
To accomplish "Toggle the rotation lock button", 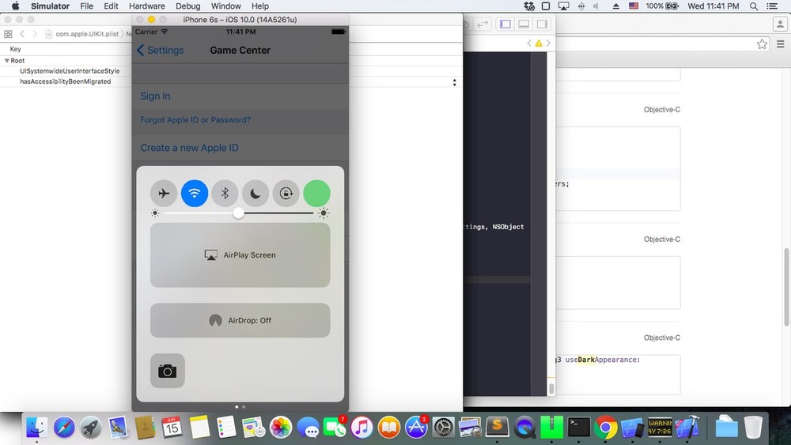I will [x=286, y=193].
